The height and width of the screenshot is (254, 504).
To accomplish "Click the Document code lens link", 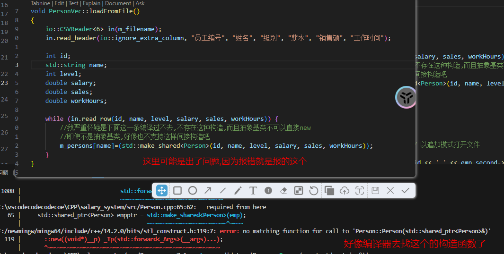I will pyautogui.click(x=118, y=3).
